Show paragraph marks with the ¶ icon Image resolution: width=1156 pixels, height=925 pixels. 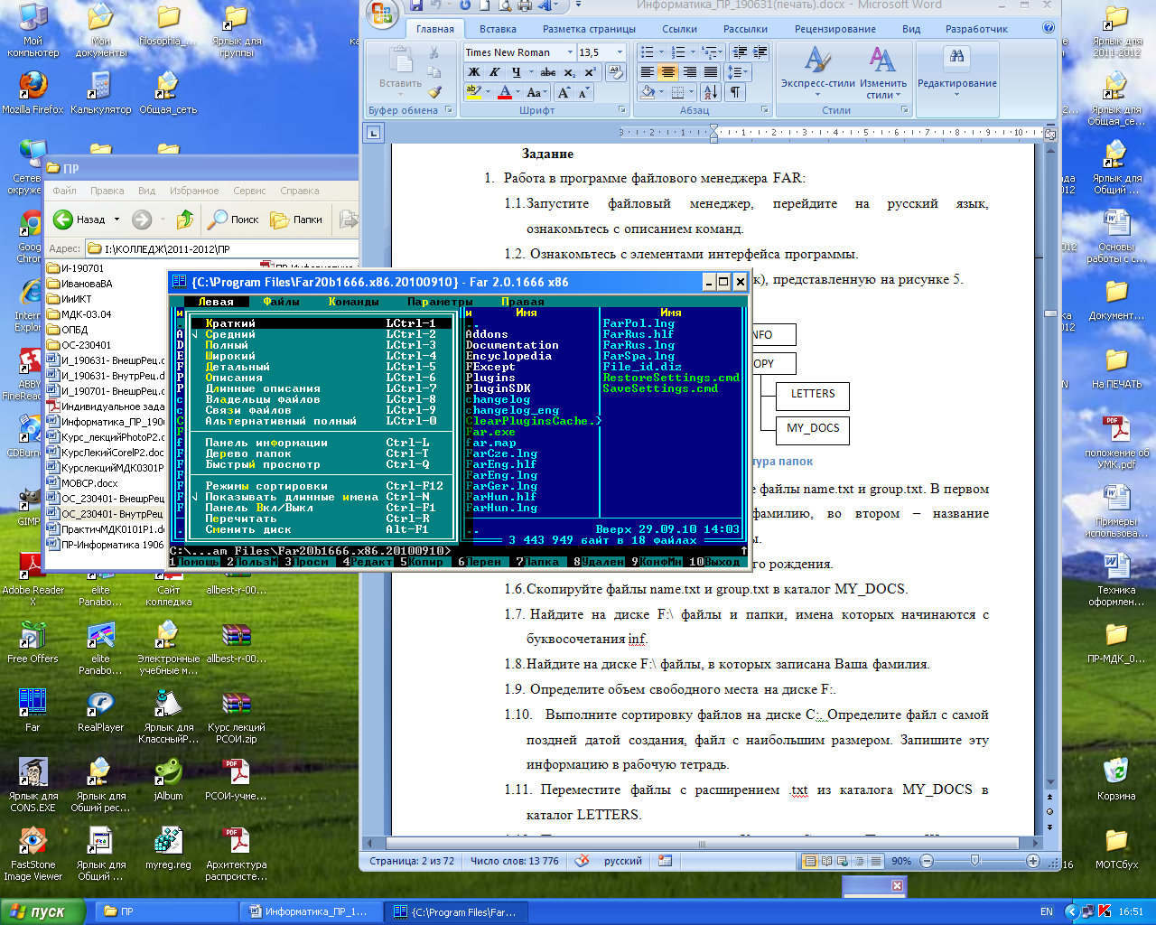click(736, 92)
